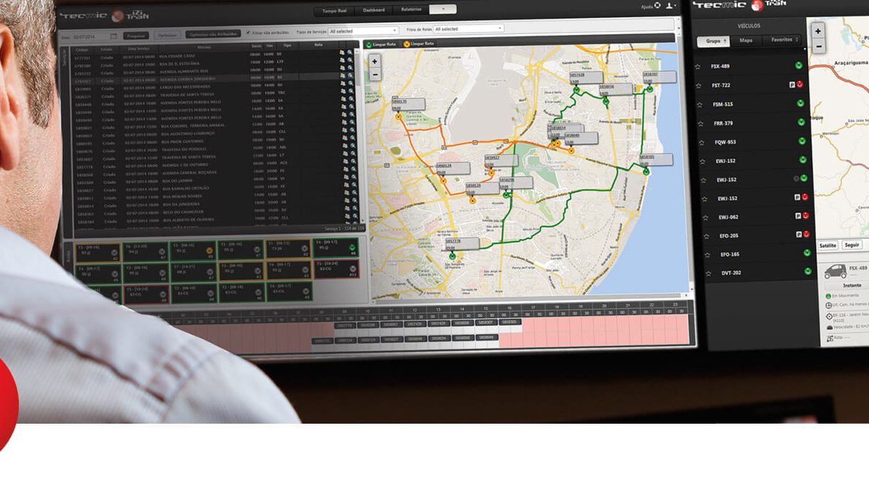Clear the green route with Limpar Rota
This screenshot has width=869, height=478.
(x=380, y=44)
